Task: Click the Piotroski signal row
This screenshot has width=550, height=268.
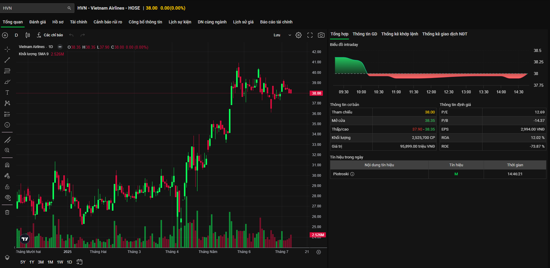Action: (x=438, y=174)
